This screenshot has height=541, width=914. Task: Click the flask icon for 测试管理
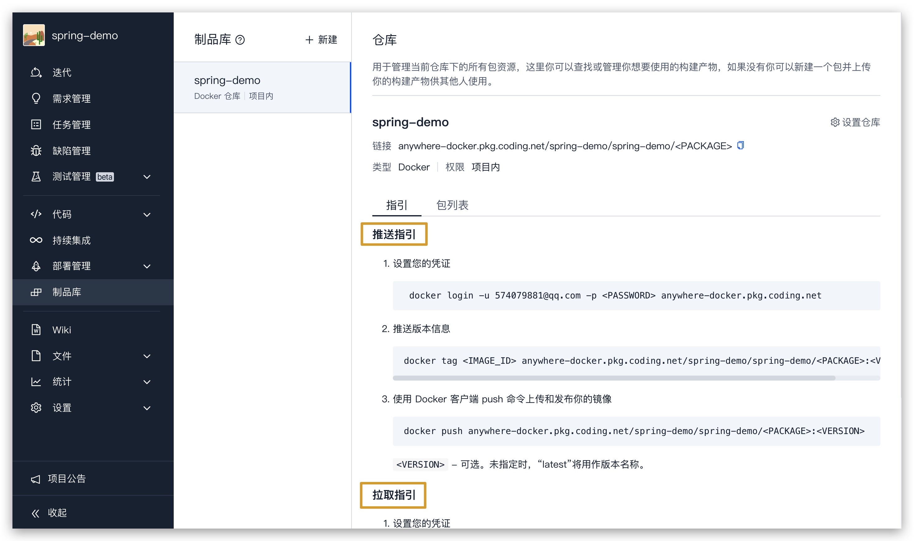[x=36, y=177]
